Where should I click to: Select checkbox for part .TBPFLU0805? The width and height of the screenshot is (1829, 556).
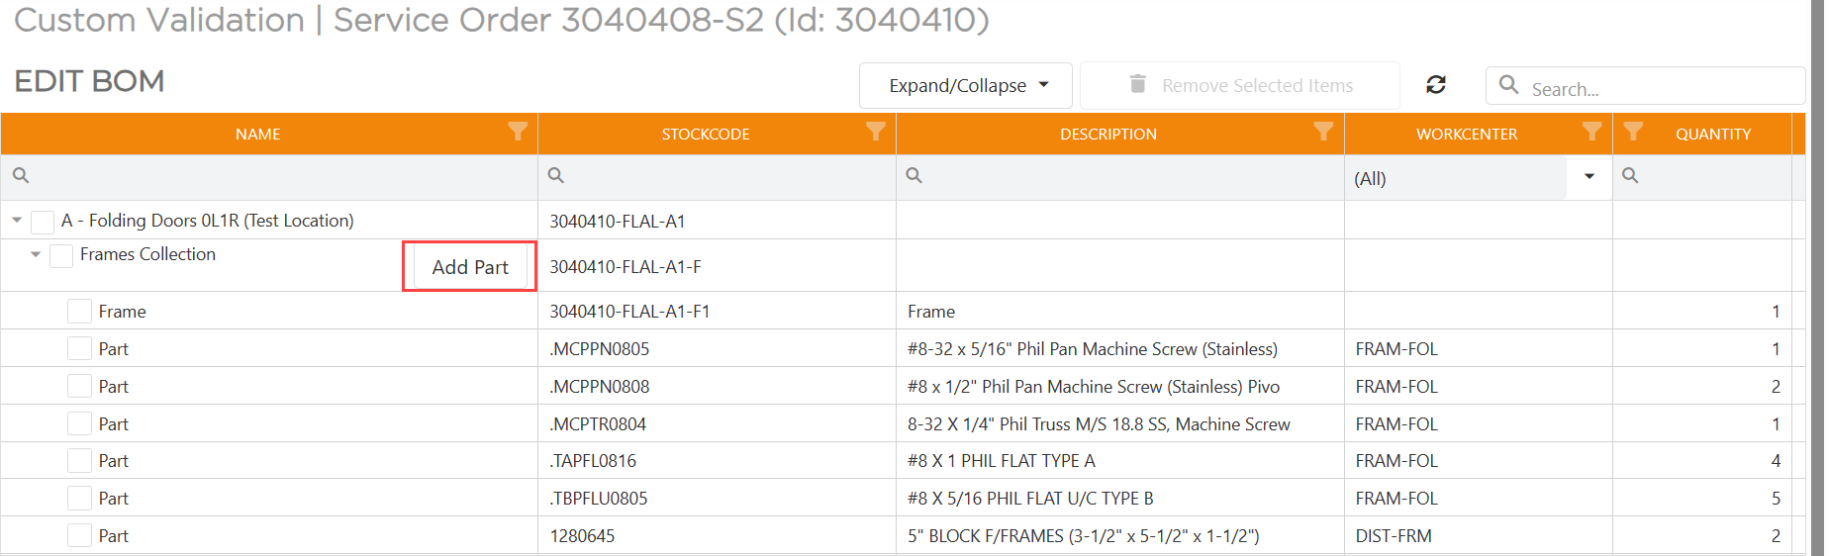(x=80, y=498)
